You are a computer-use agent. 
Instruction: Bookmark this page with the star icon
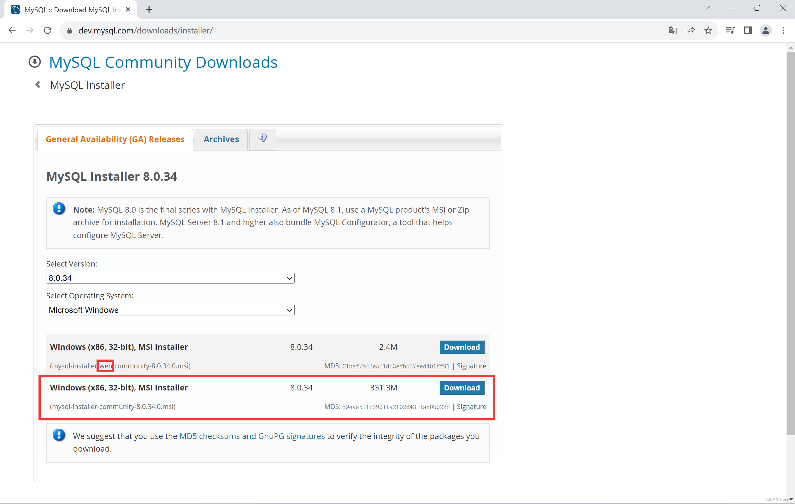pyautogui.click(x=708, y=31)
